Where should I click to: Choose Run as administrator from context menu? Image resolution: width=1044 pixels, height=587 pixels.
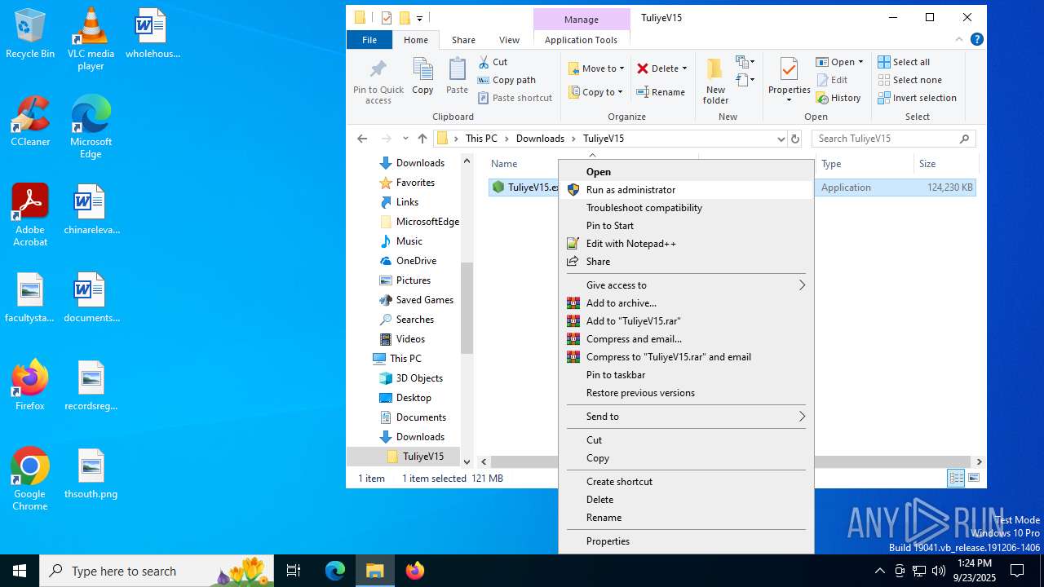pos(630,190)
